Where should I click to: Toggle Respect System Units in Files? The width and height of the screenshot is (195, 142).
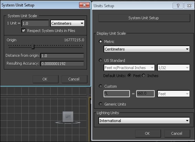coord(23,31)
